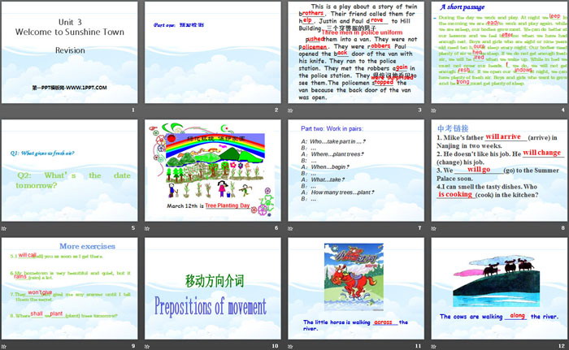Open the 中考链接 exercises slide
The width and height of the screenshot is (569, 350).
point(497,174)
